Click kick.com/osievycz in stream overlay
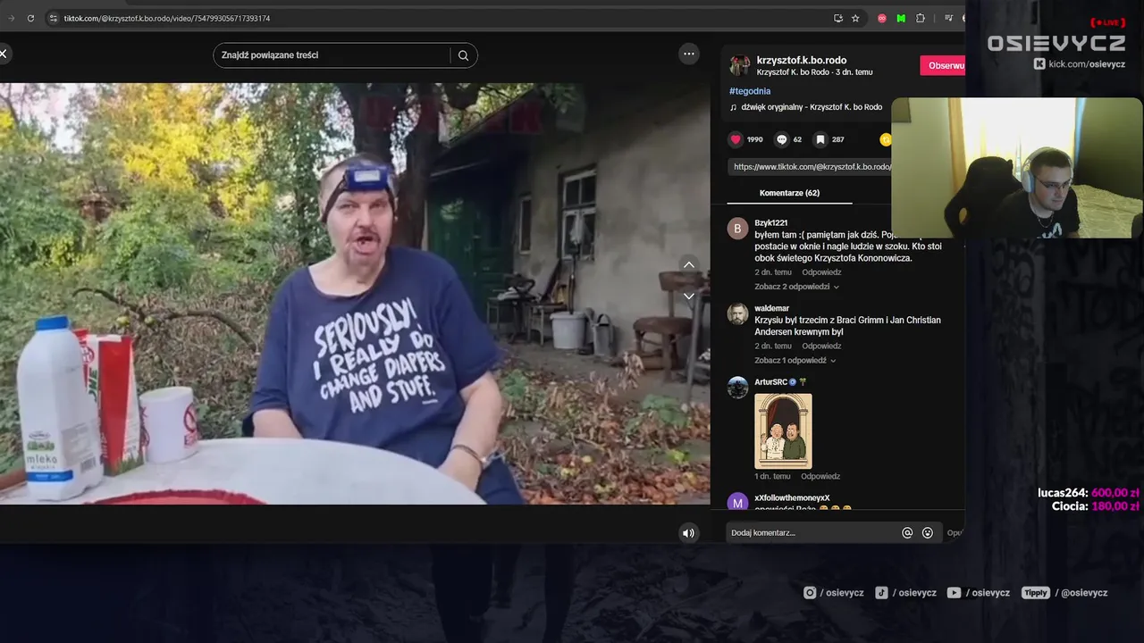This screenshot has width=1144, height=643. click(x=1079, y=64)
